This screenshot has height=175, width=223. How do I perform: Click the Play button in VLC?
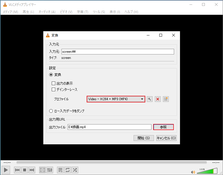pyautogui.click(x=6, y=170)
